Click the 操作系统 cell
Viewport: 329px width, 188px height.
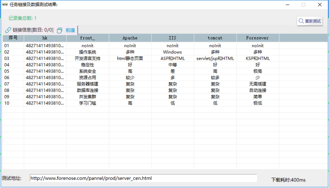[88, 52]
